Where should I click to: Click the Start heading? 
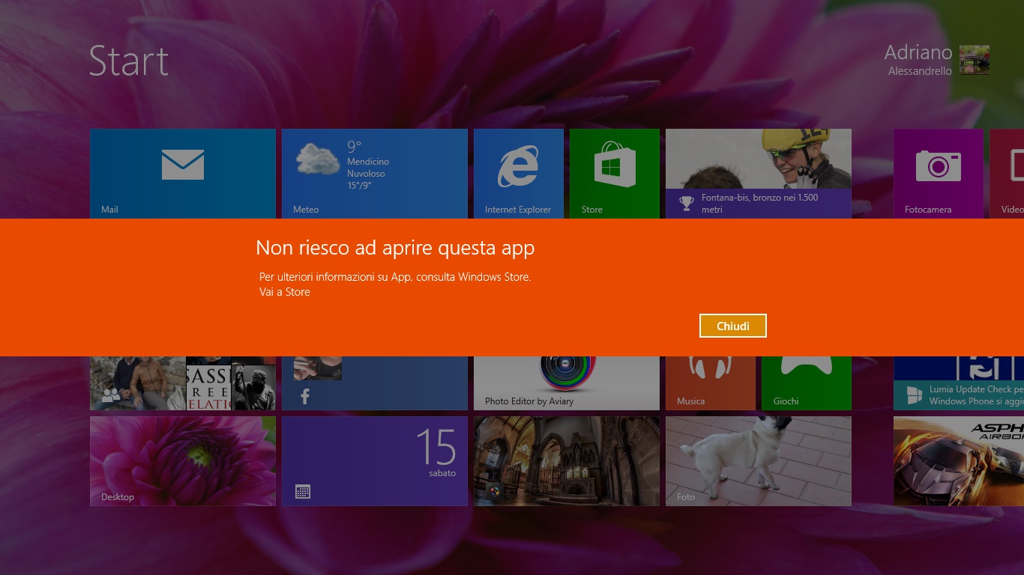[x=129, y=61]
